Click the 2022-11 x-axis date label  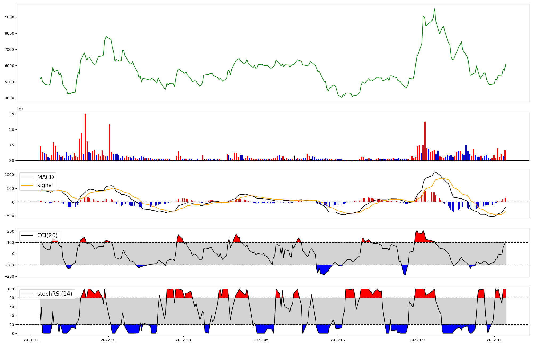494,340
